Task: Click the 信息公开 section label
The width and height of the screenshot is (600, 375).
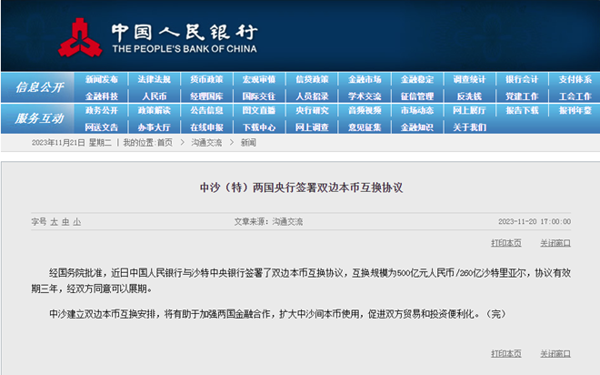Action: pos(39,87)
